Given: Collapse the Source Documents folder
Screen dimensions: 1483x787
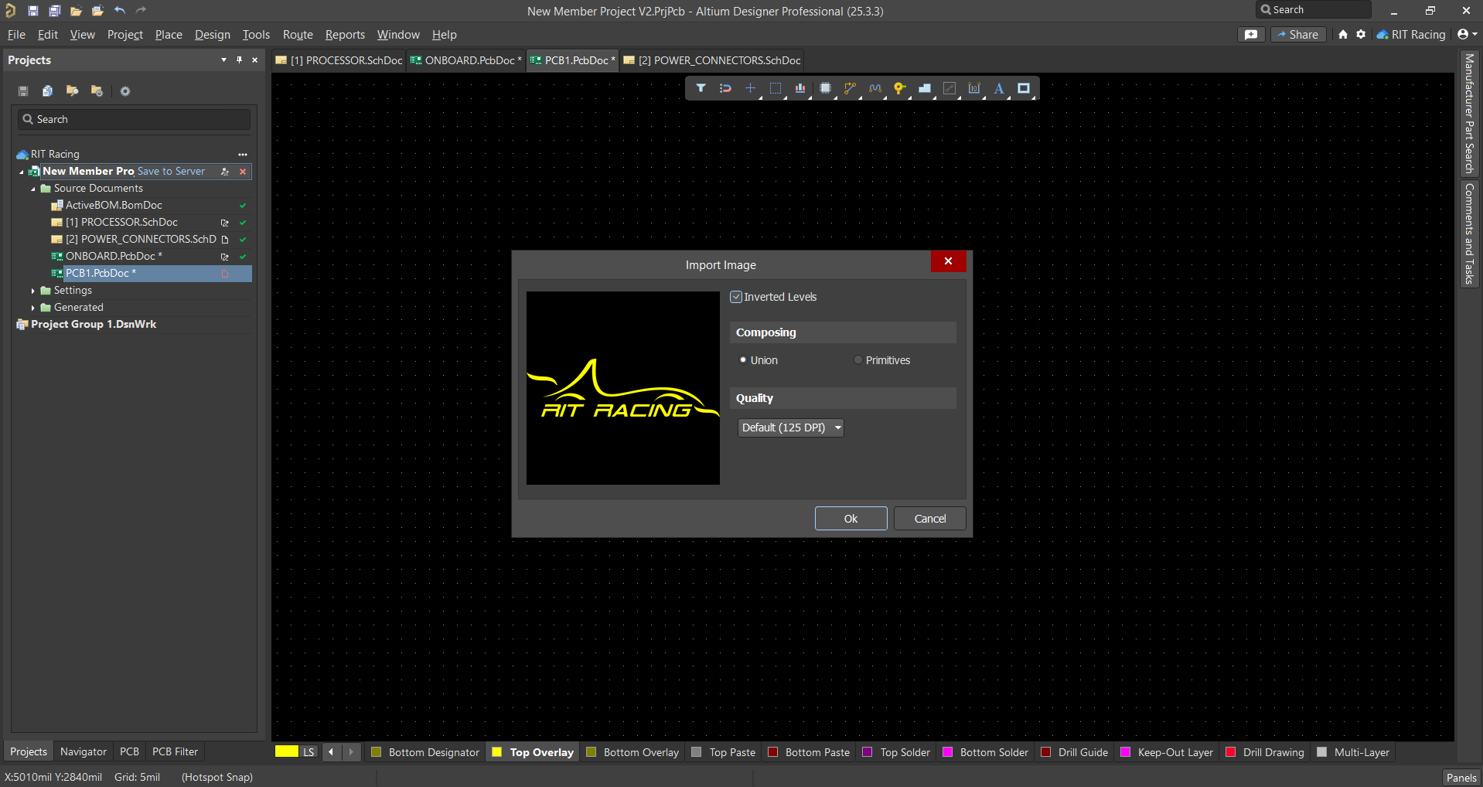Looking at the screenshot, I should (x=33, y=189).
